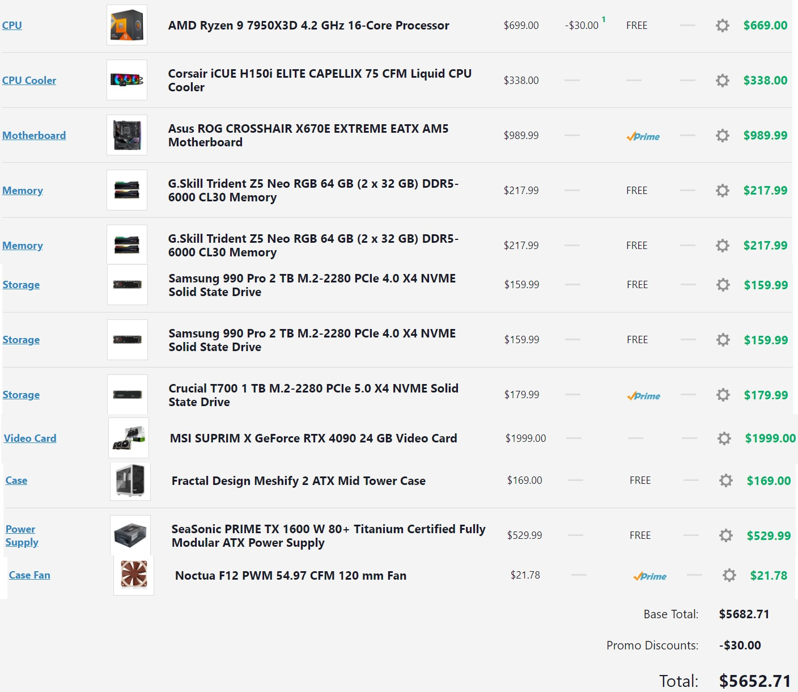Open the MSI RTX 4090 video card thumbnail
Screen dimensions: 798x692
[x=129, y=438]
